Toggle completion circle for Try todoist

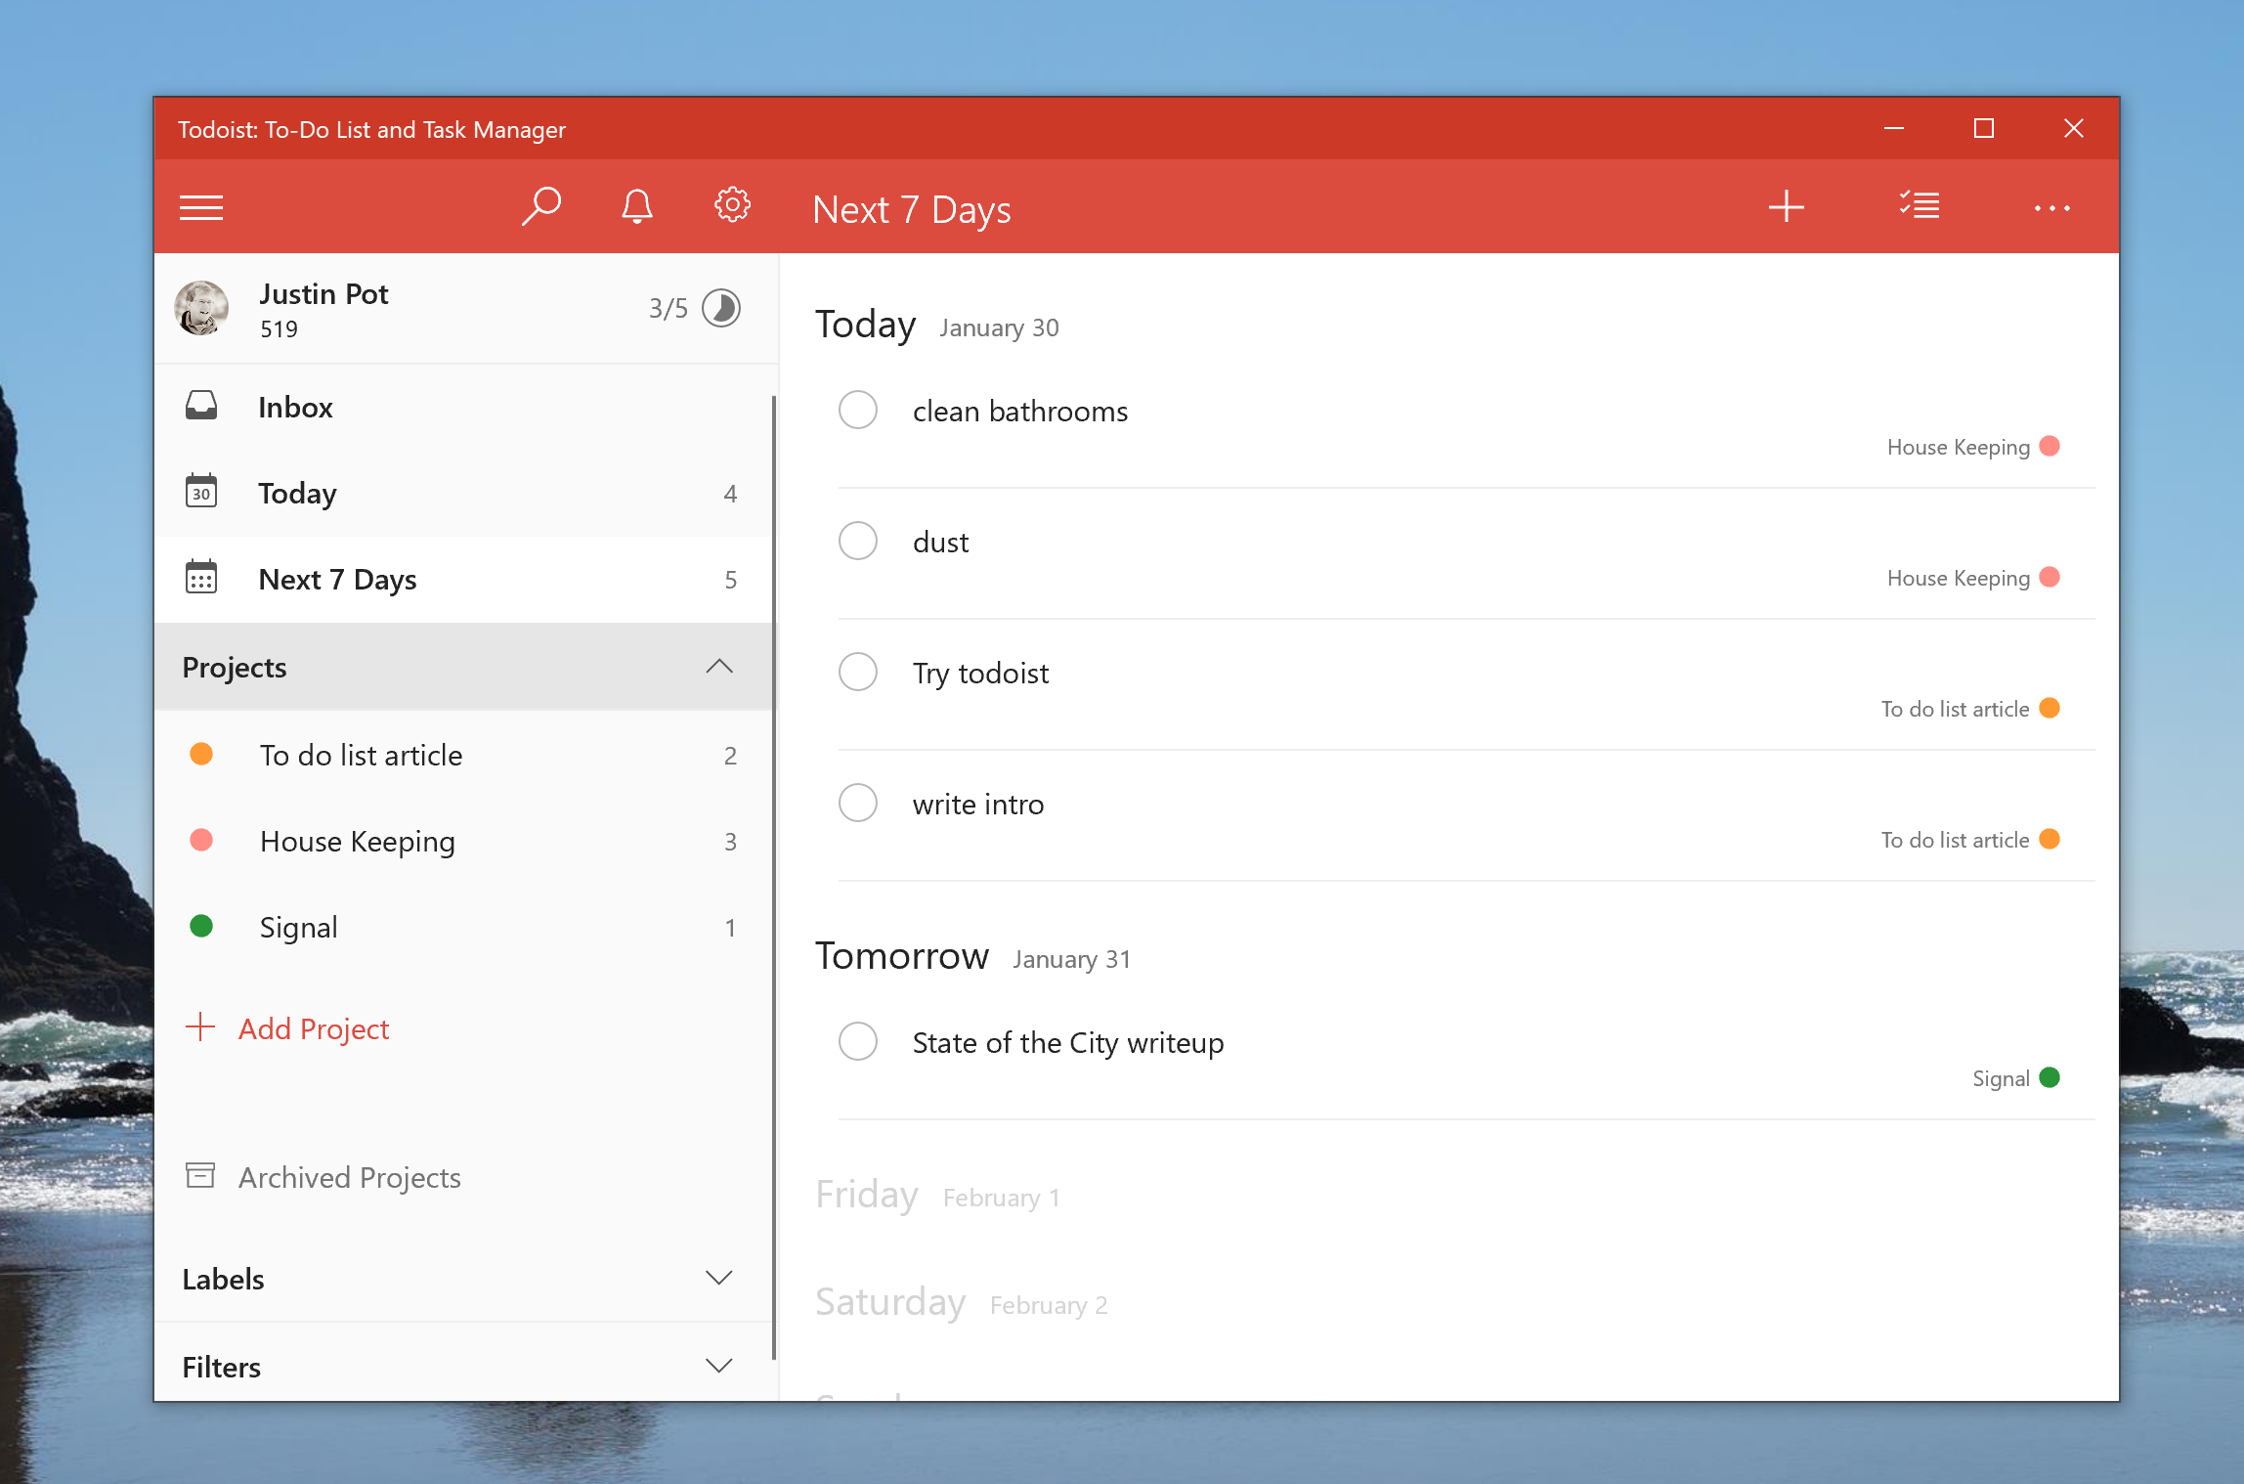(861, 673)
